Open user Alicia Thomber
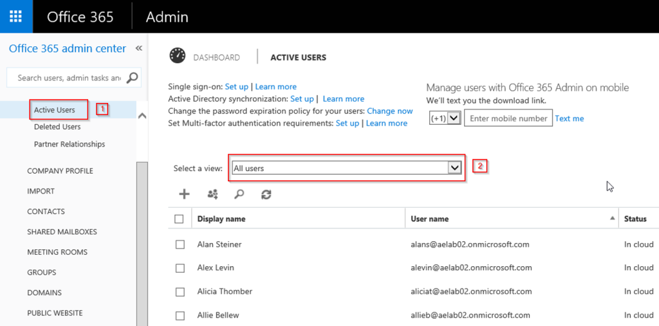The image size is (659, 326). (225, 291)
